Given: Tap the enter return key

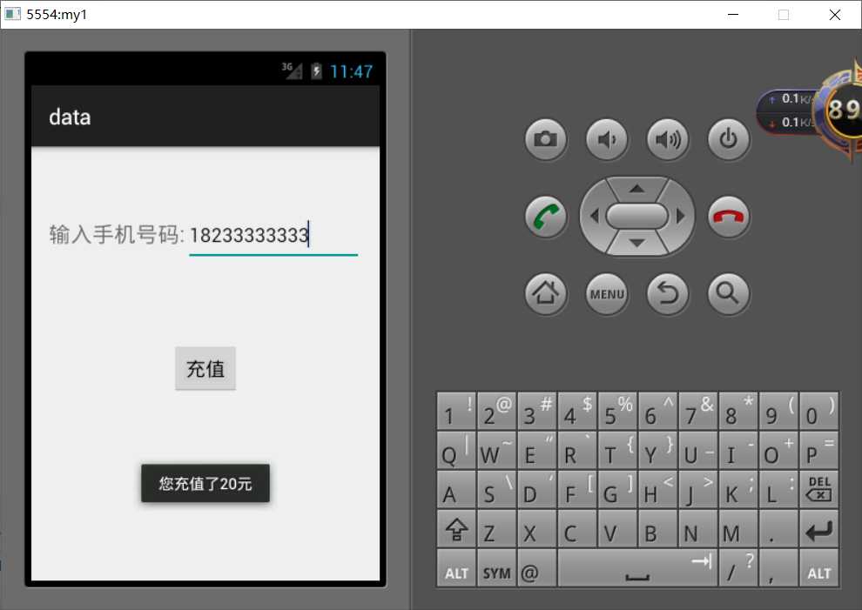Looking at the screenshot, I should pos(818,529).
